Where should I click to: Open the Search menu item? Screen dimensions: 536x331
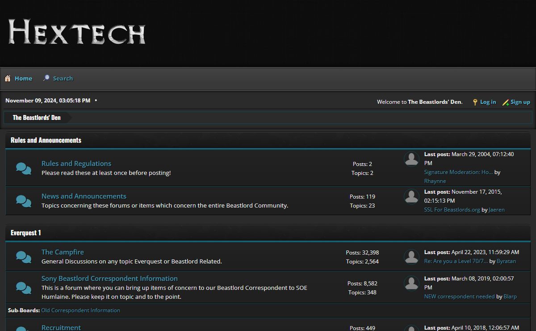[x=63, y=78]
